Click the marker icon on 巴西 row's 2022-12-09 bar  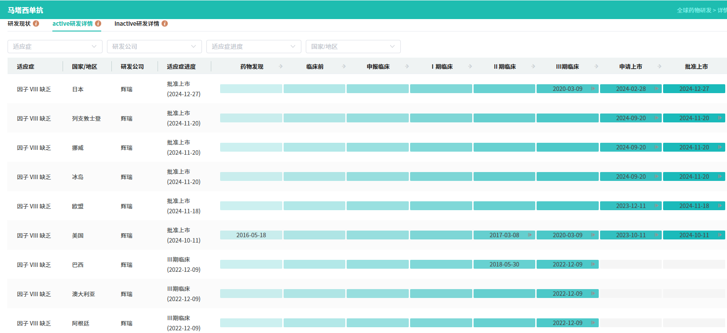(593, 264)
